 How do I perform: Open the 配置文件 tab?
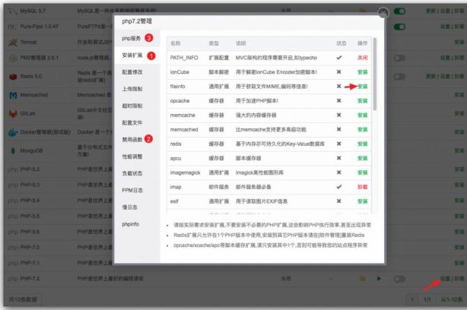point(132,122)
